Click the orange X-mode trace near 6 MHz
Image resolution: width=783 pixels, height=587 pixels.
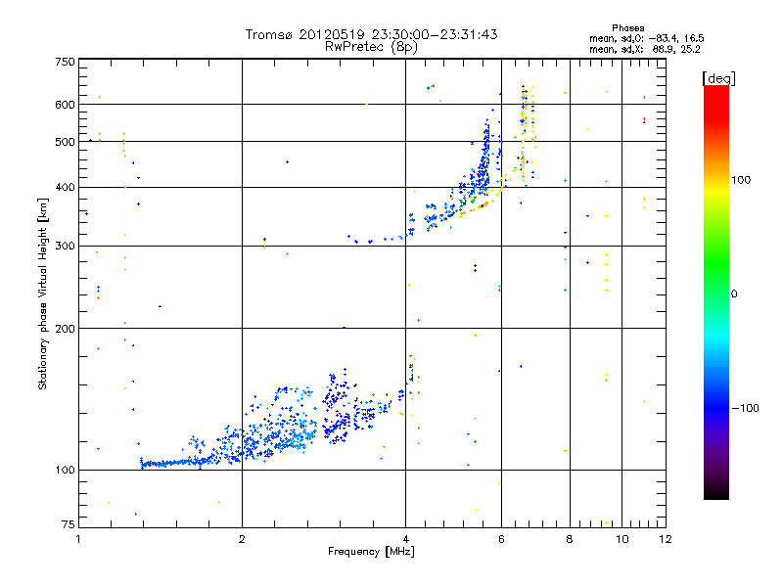coord(480,205)
